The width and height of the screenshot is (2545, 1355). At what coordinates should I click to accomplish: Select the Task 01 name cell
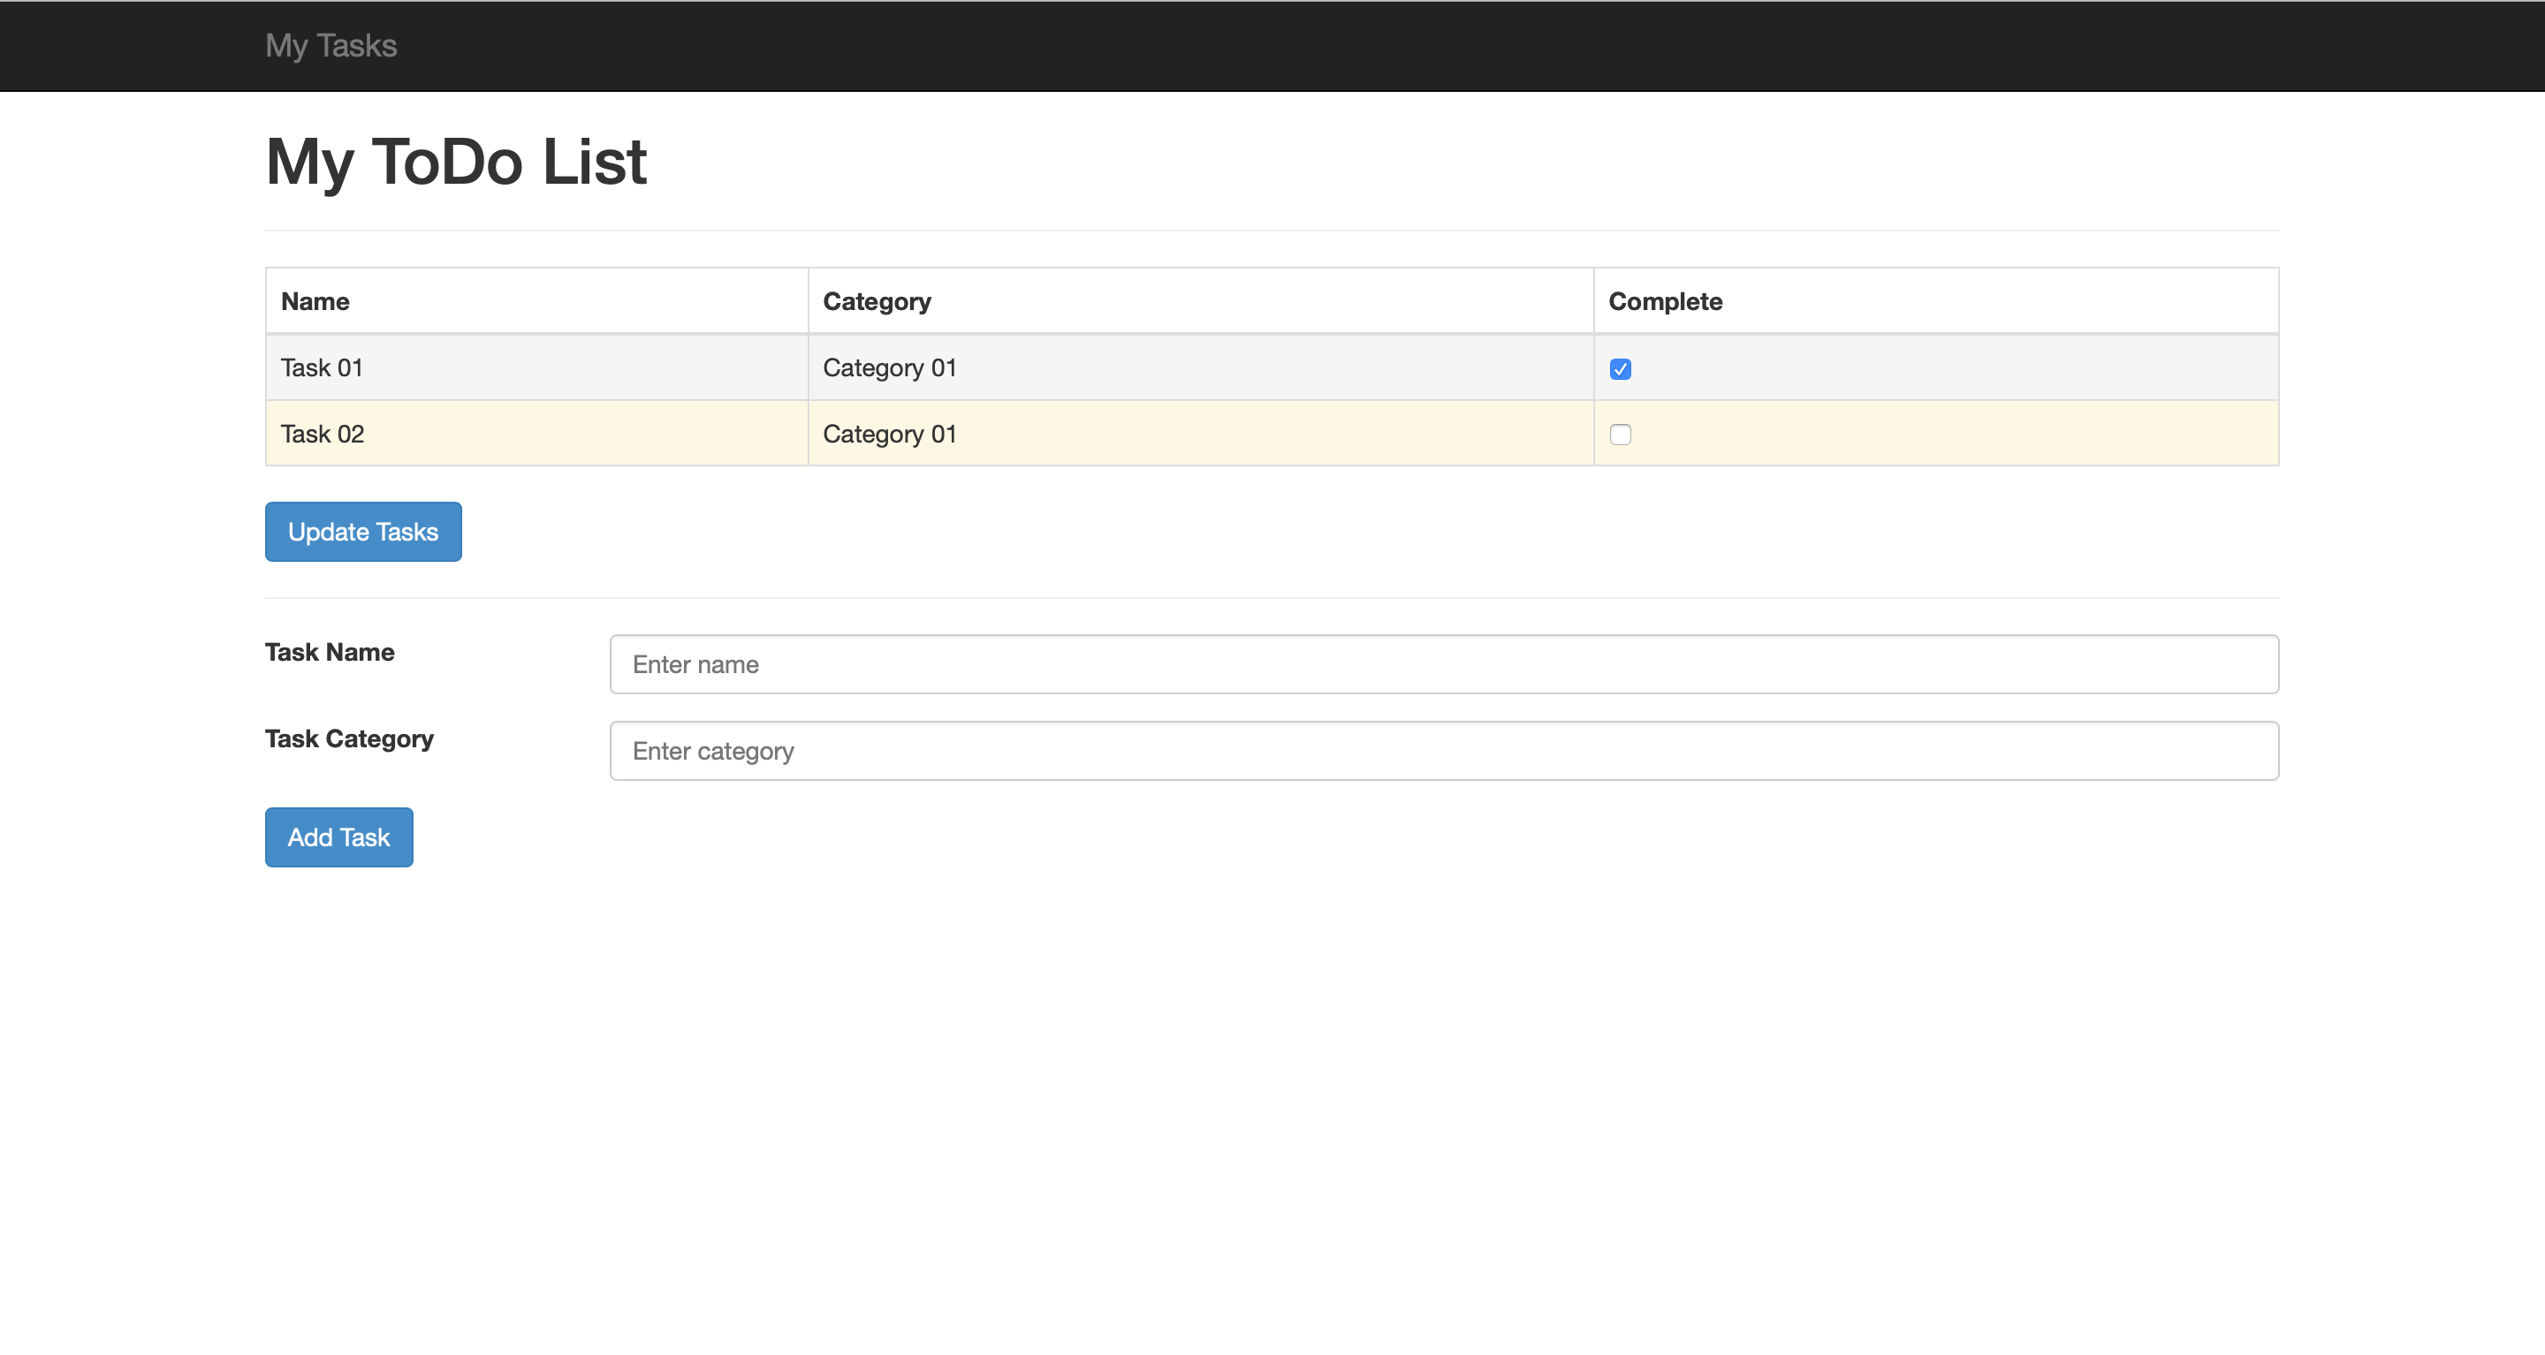click(322, 368)
